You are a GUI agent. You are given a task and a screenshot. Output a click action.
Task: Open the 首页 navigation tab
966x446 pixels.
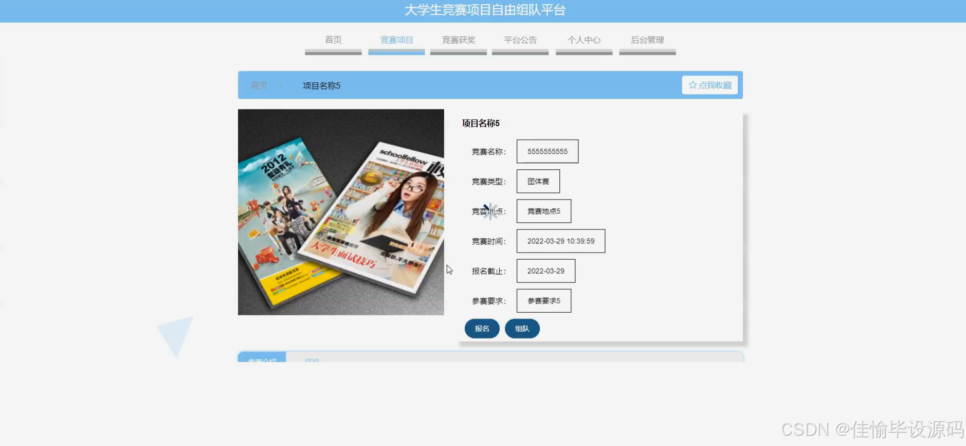click(333, 40)
